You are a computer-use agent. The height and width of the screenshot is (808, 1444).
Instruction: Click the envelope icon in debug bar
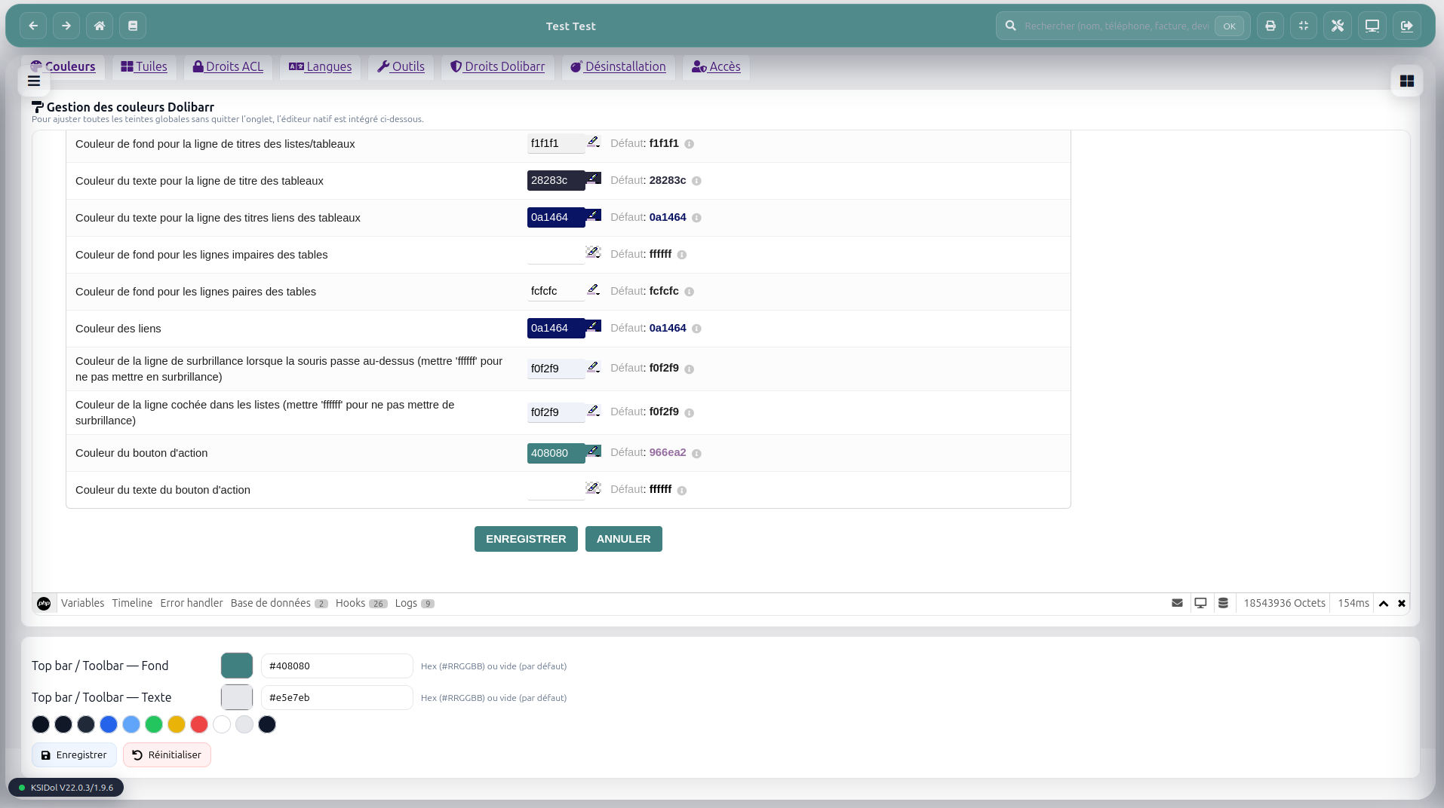1177,603
